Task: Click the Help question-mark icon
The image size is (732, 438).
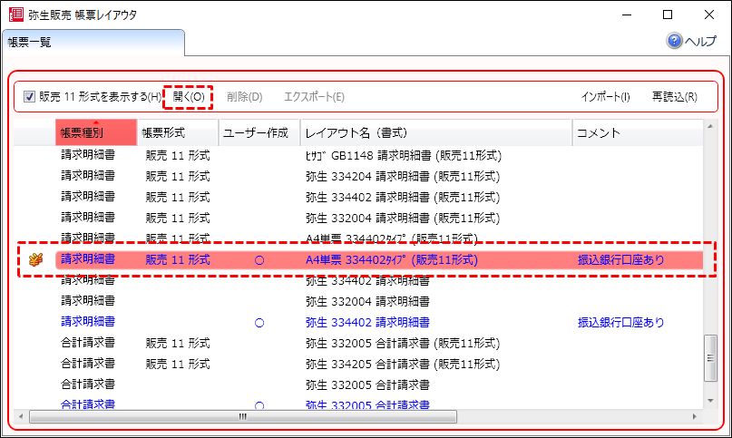Action: [674, 41]
